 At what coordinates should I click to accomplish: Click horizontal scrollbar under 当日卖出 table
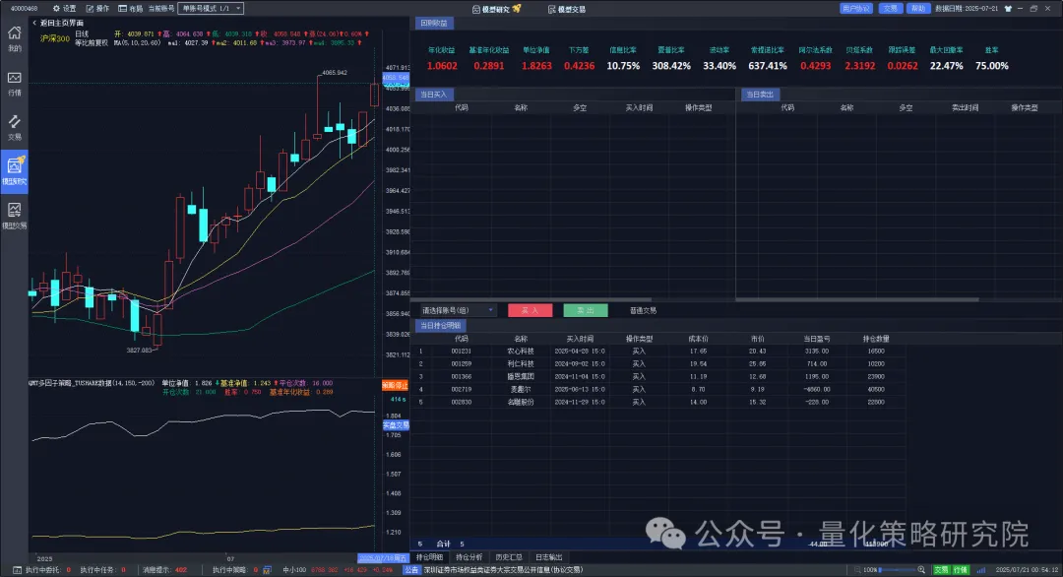857,299
